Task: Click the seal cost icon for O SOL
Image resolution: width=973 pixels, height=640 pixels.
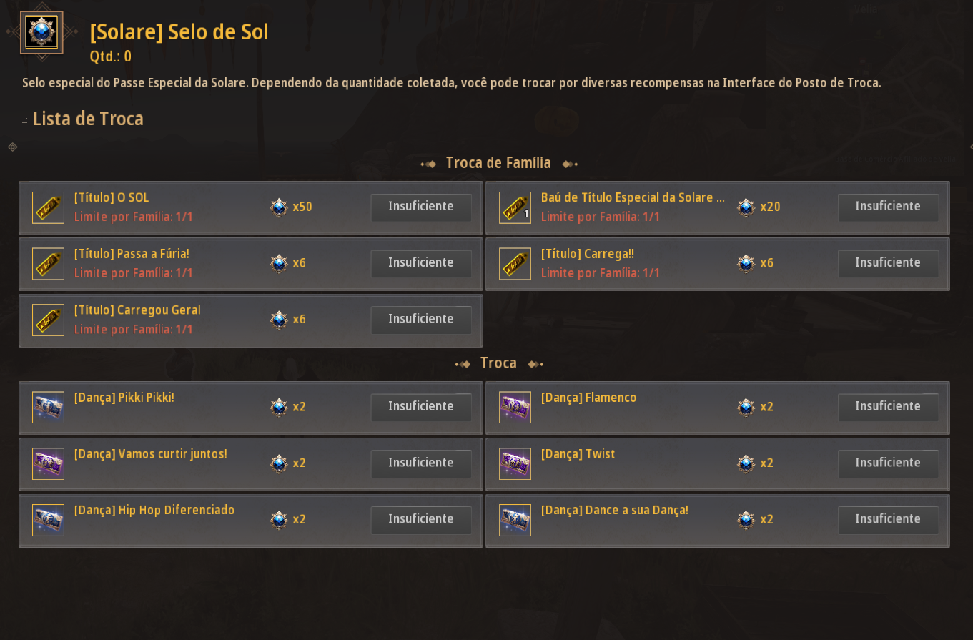Action: pos(279,207)
